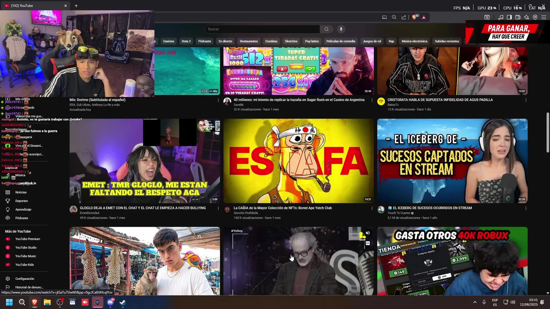Select the Pódcasts filter chip
The image size is (550, 309).
(205, 41)
